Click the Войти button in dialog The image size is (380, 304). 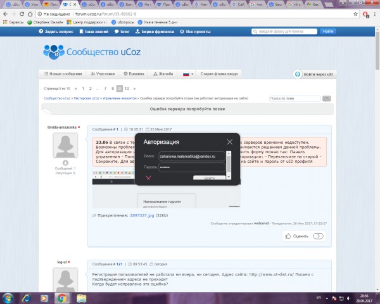click(210, 178)
